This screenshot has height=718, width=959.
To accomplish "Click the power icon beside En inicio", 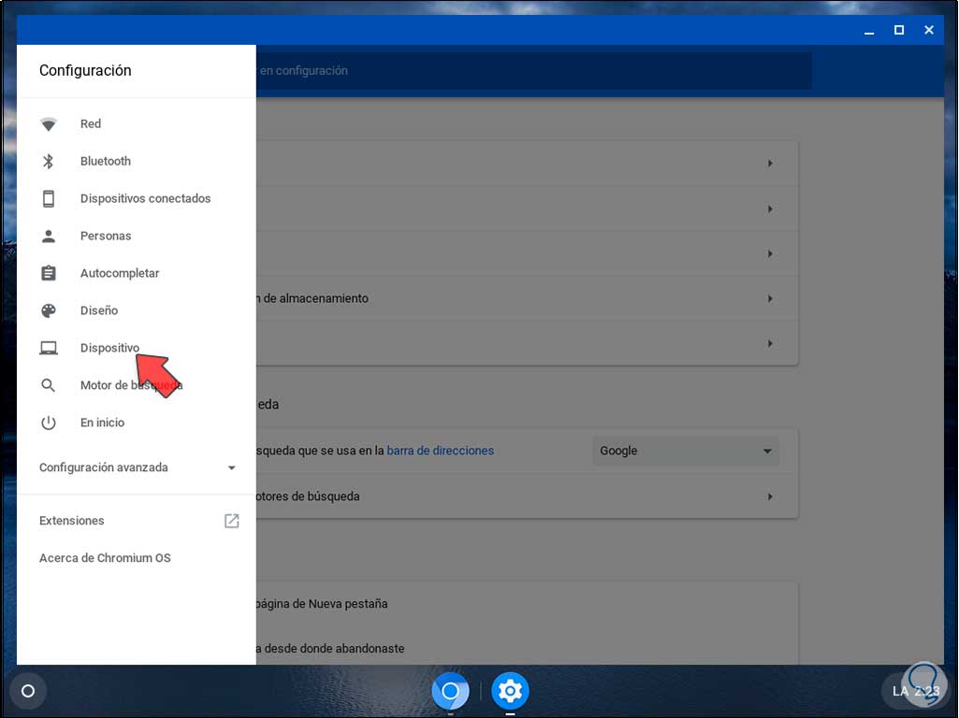I will click(49, 423).
